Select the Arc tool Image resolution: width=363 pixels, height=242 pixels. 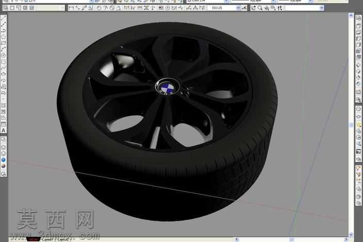(x=4, y=49)
